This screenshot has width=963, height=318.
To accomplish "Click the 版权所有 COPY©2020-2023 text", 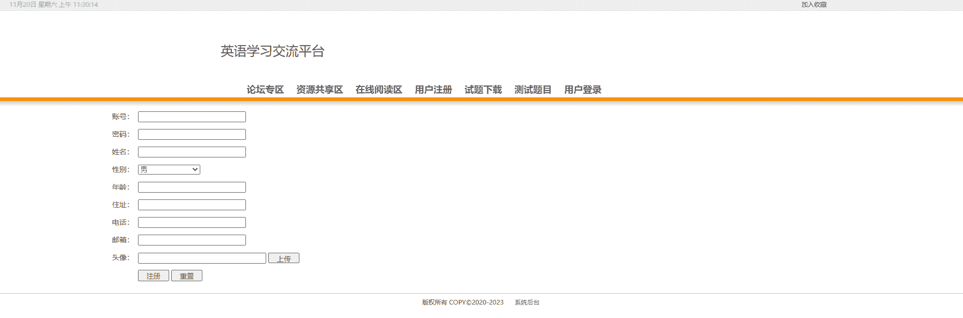I will click(x=463, y=302).
